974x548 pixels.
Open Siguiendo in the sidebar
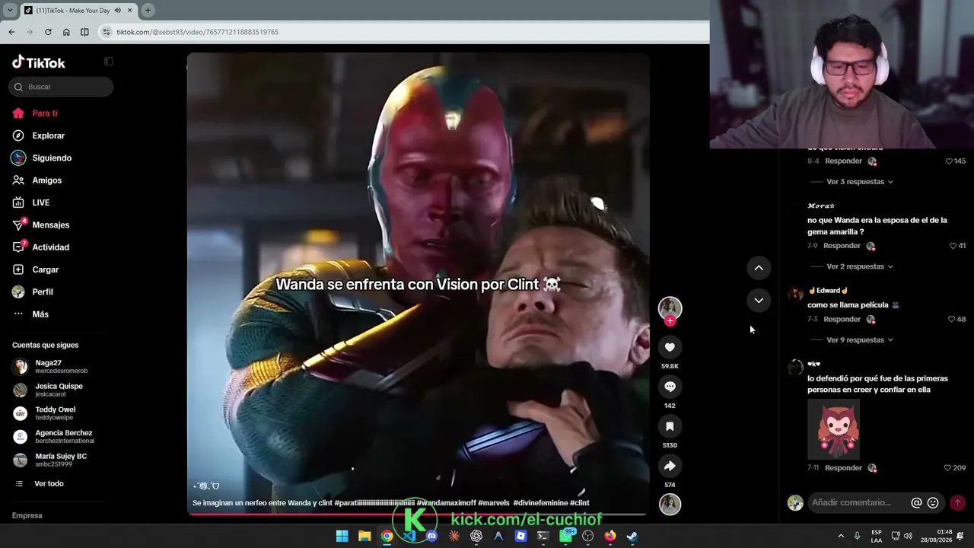click(x=52, y=158)
